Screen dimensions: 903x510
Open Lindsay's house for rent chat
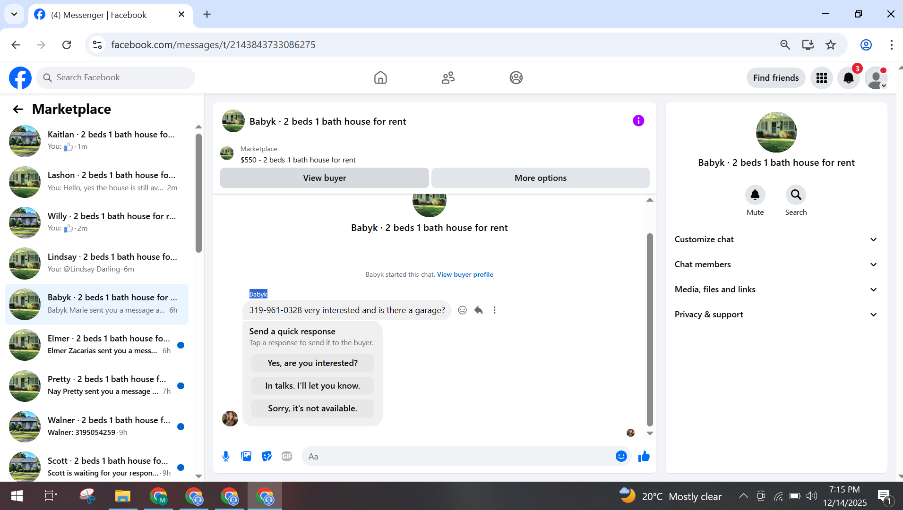(x=96, y=263)
